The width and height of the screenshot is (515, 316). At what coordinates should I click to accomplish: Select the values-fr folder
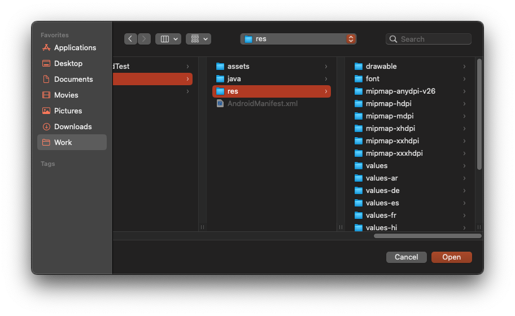pos(411,216)
